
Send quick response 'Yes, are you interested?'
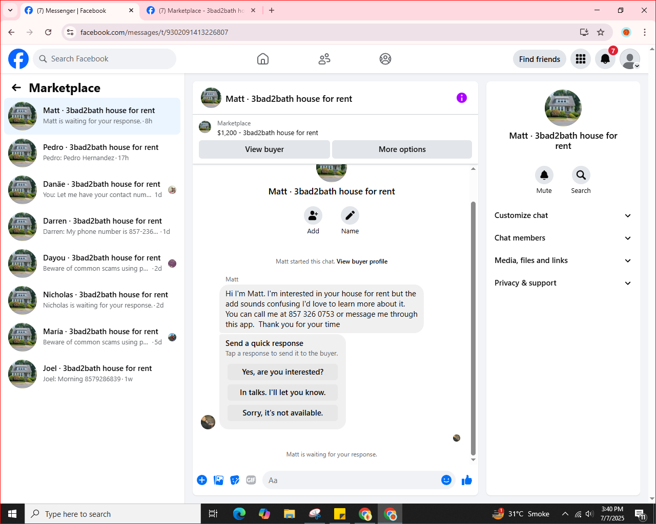click(283, 372)
